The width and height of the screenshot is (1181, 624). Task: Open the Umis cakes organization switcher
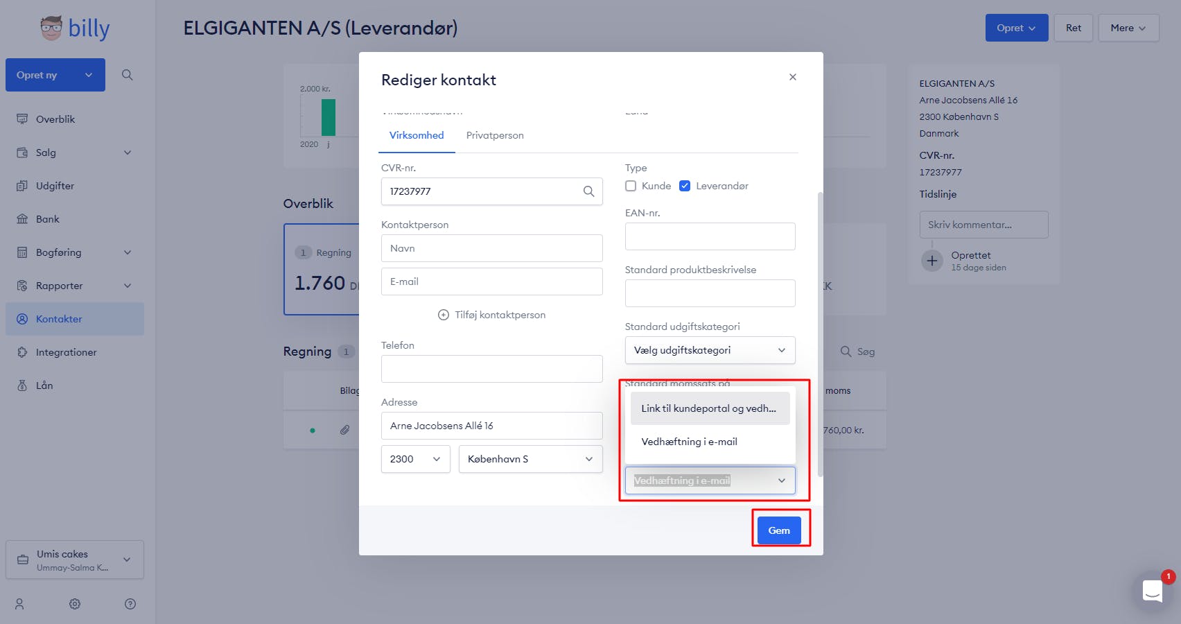tap(75, 560)
